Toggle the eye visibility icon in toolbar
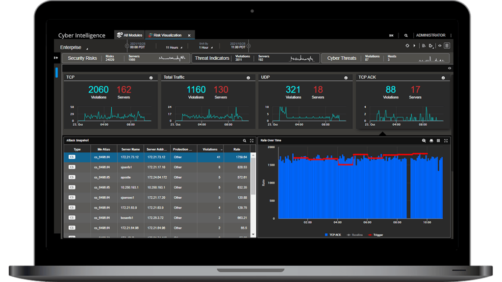This screenshot has width=502, height=282. coord(440,46)
